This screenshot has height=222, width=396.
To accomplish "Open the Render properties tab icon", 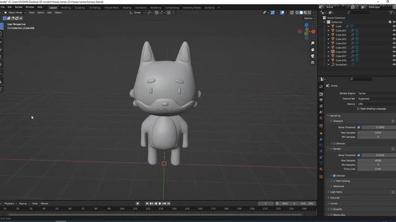I will click(321, 94).
